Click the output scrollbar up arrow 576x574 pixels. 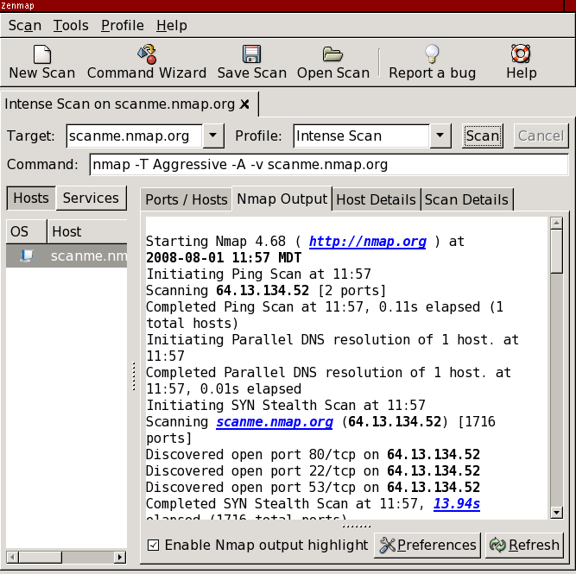point(556,223)
